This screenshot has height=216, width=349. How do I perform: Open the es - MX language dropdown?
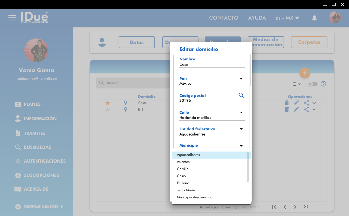pyautogui.click(x=287, y=18)
